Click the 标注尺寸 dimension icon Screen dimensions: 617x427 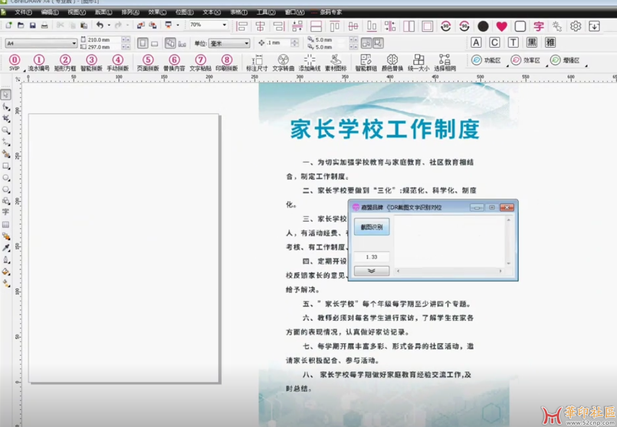click(x=257, y=63)
